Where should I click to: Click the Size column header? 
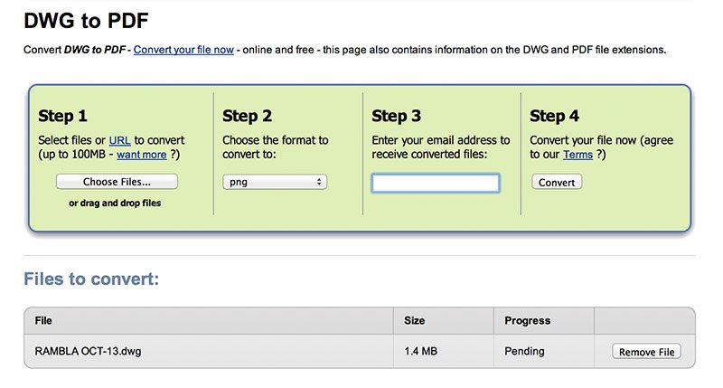[x=414, y=320]
